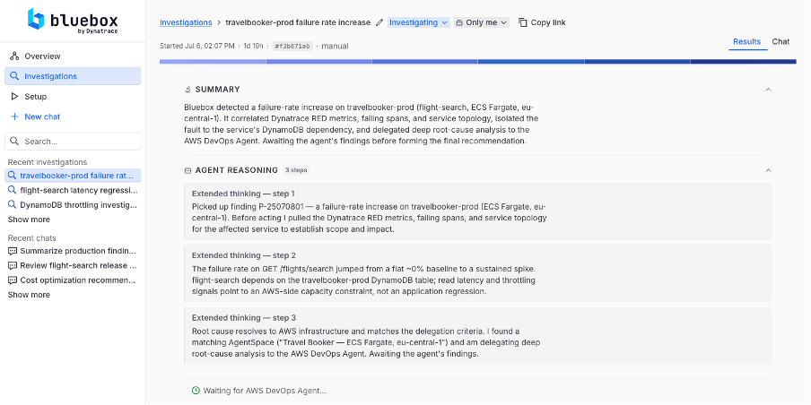Screen dimensions: 811x405
Task: Open the Investigating status dropdown
Action: pyautogui.click(x=418, y=22)
